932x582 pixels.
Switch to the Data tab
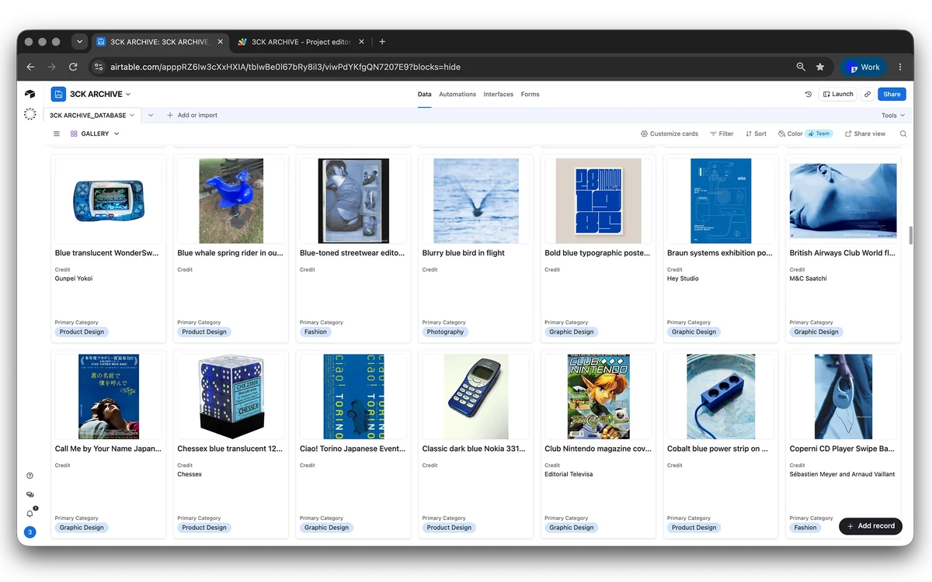(x=424, y=94)
